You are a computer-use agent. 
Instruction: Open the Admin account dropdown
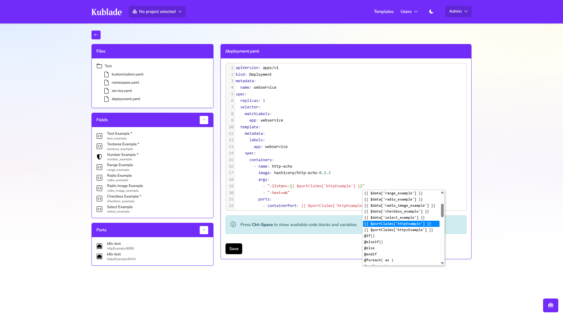(458, 11)
